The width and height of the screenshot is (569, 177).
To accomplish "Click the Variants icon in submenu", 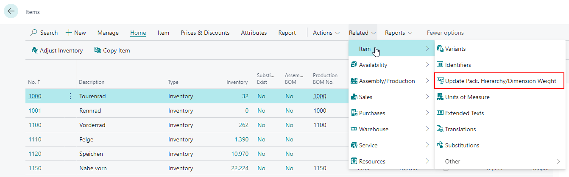I will tap(440, 49).
